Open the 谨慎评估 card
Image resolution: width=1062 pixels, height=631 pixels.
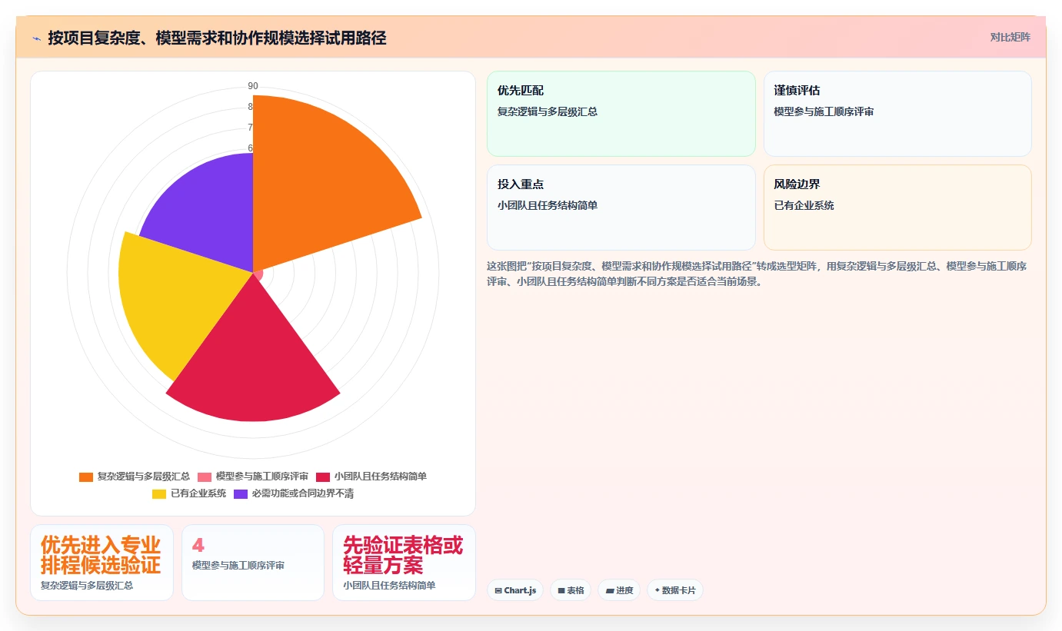coord(897,114)
